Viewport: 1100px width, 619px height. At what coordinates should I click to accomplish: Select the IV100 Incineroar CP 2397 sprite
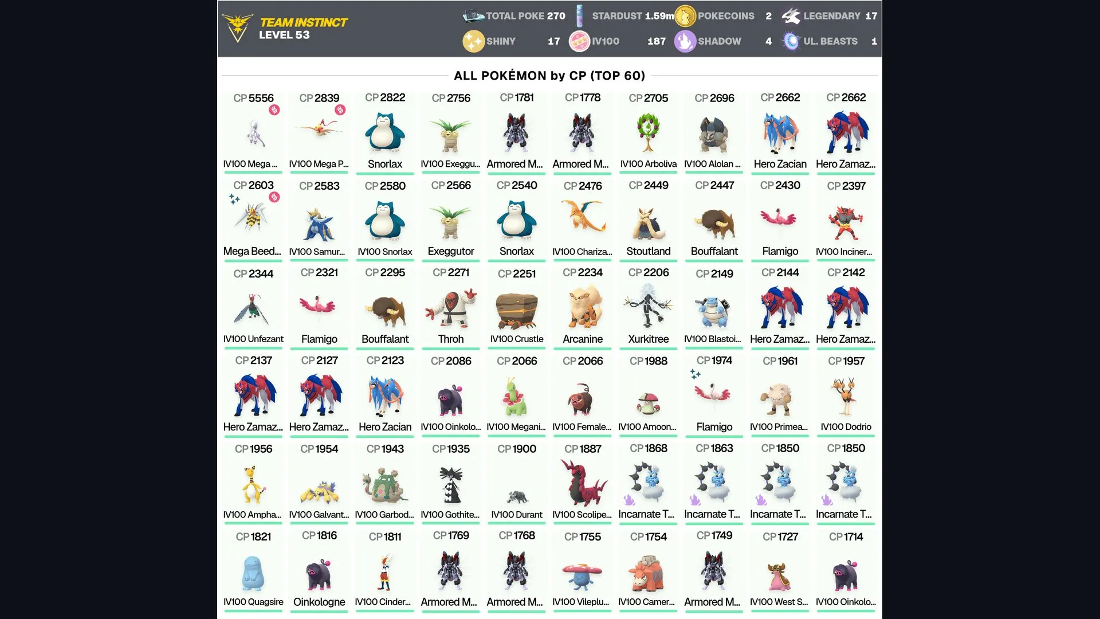click(x=846, y=222)
